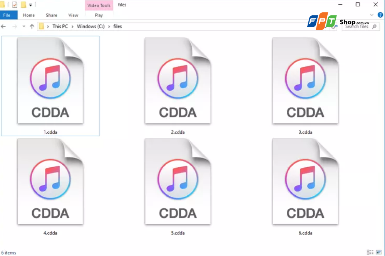Screen dimensions: 385x256
Task: Expand the ribbon chevron near the search box
Action: [x=372, y=15]
